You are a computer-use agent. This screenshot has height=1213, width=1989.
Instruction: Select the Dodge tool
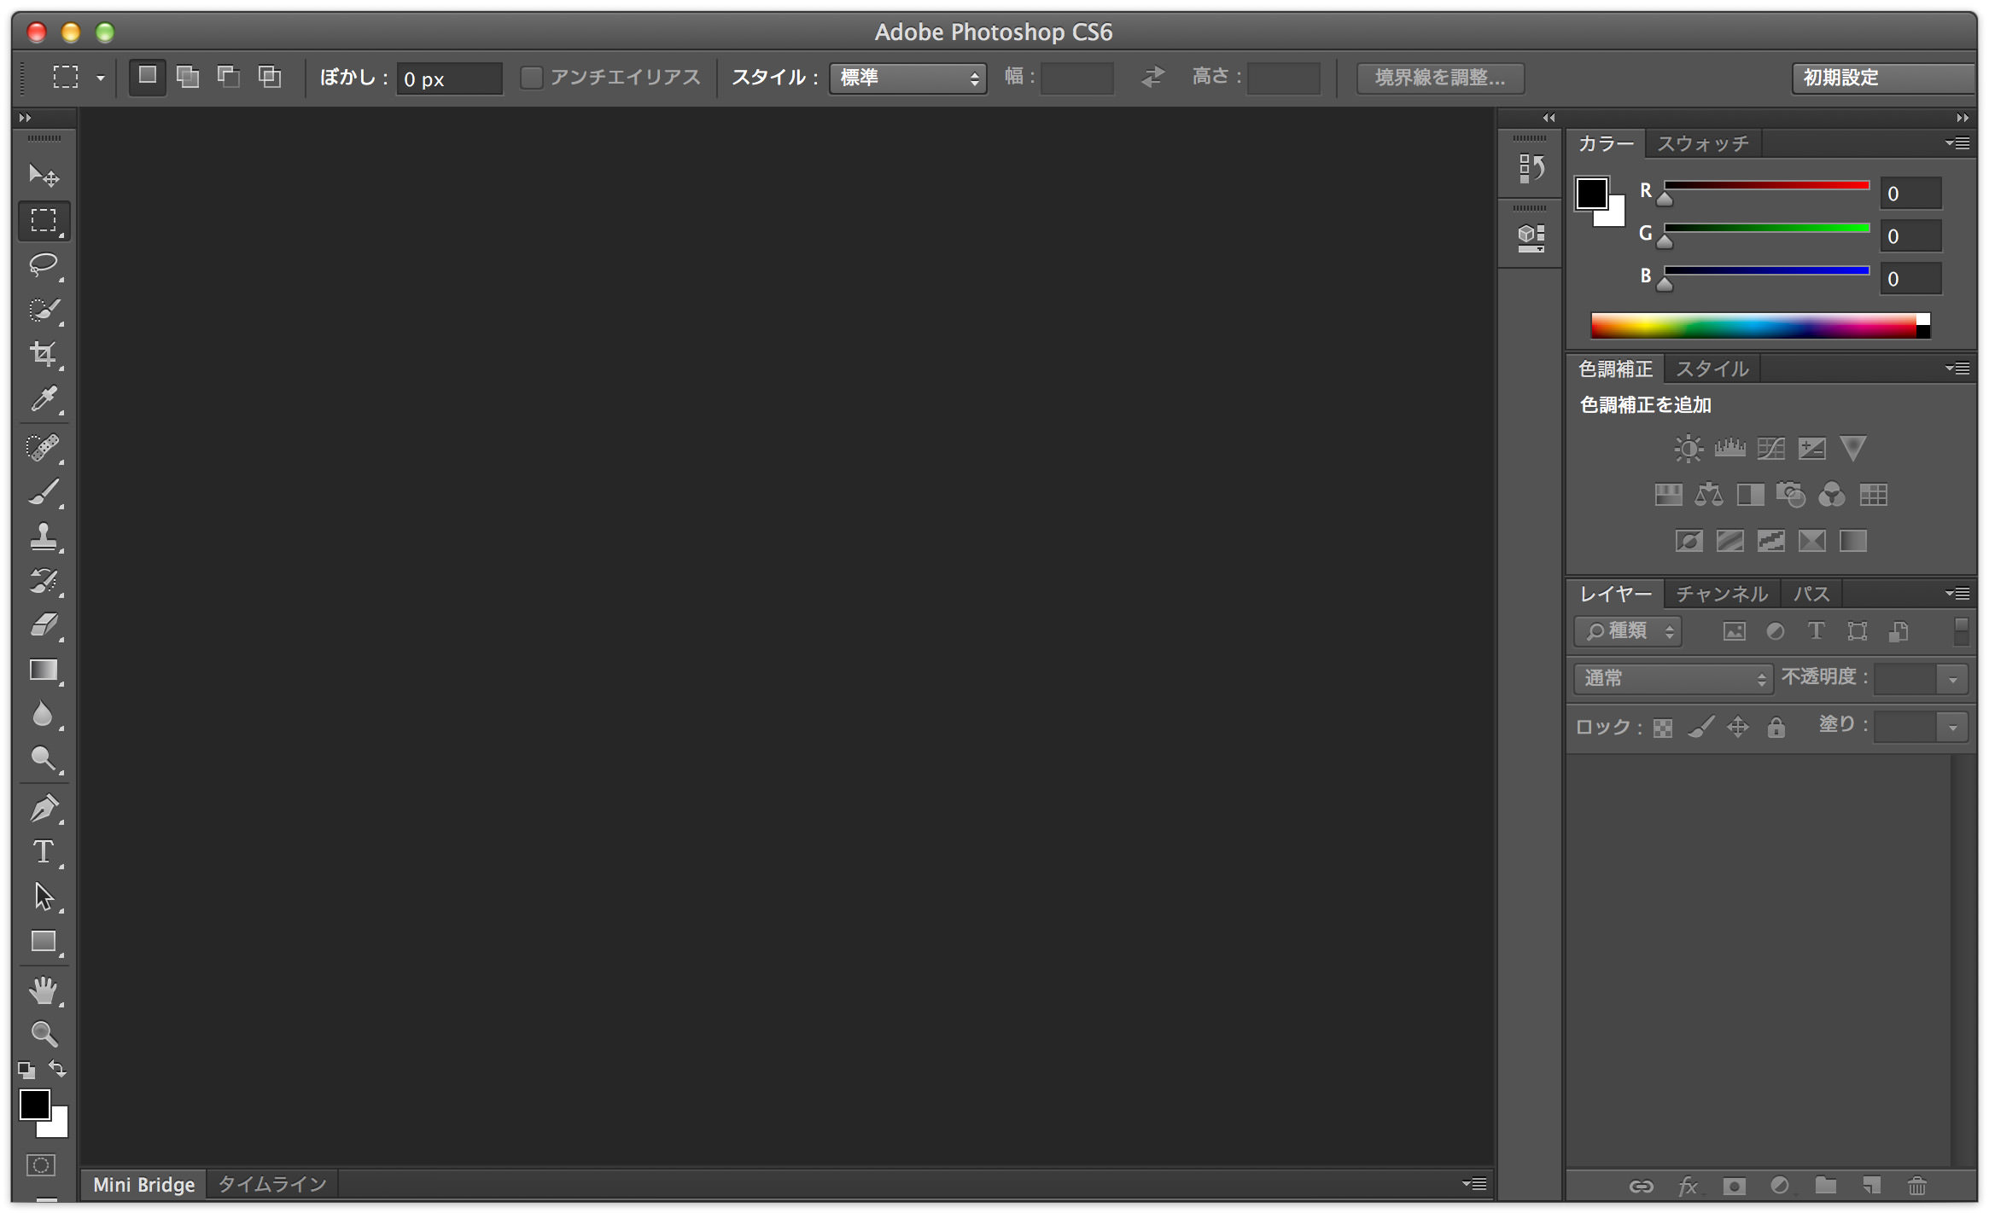click(x=44, y=758)
